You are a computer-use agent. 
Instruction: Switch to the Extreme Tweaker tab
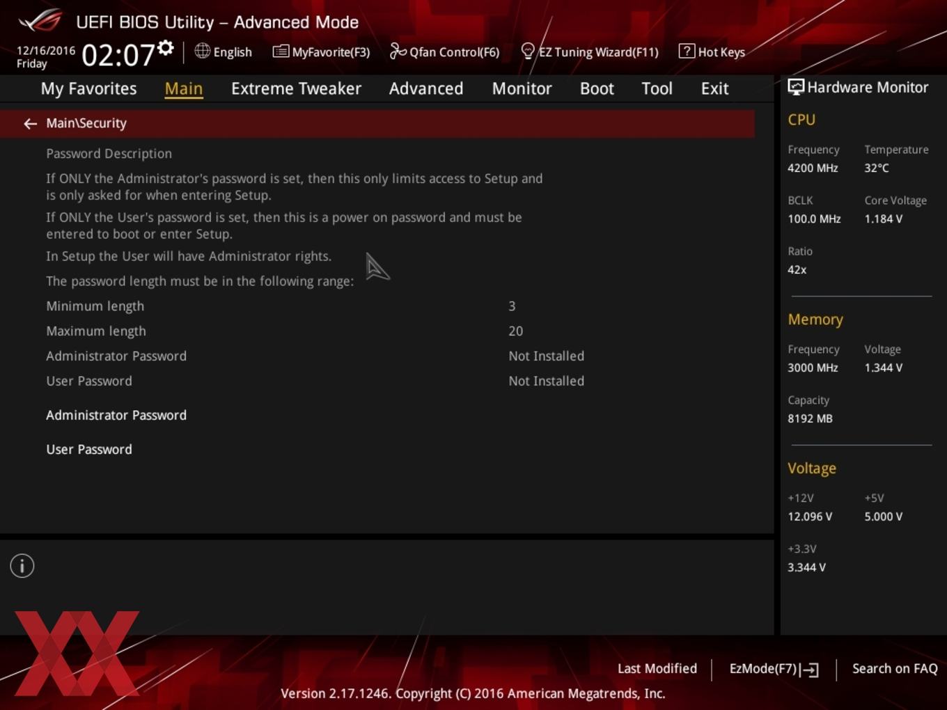point(296,88)
